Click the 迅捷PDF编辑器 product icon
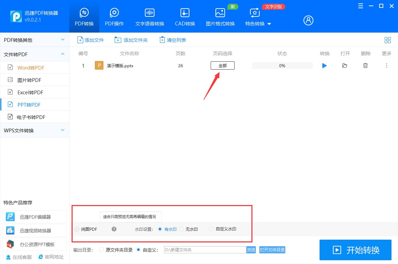The height and width of the screenshot is (264, 398). (10, 217)
